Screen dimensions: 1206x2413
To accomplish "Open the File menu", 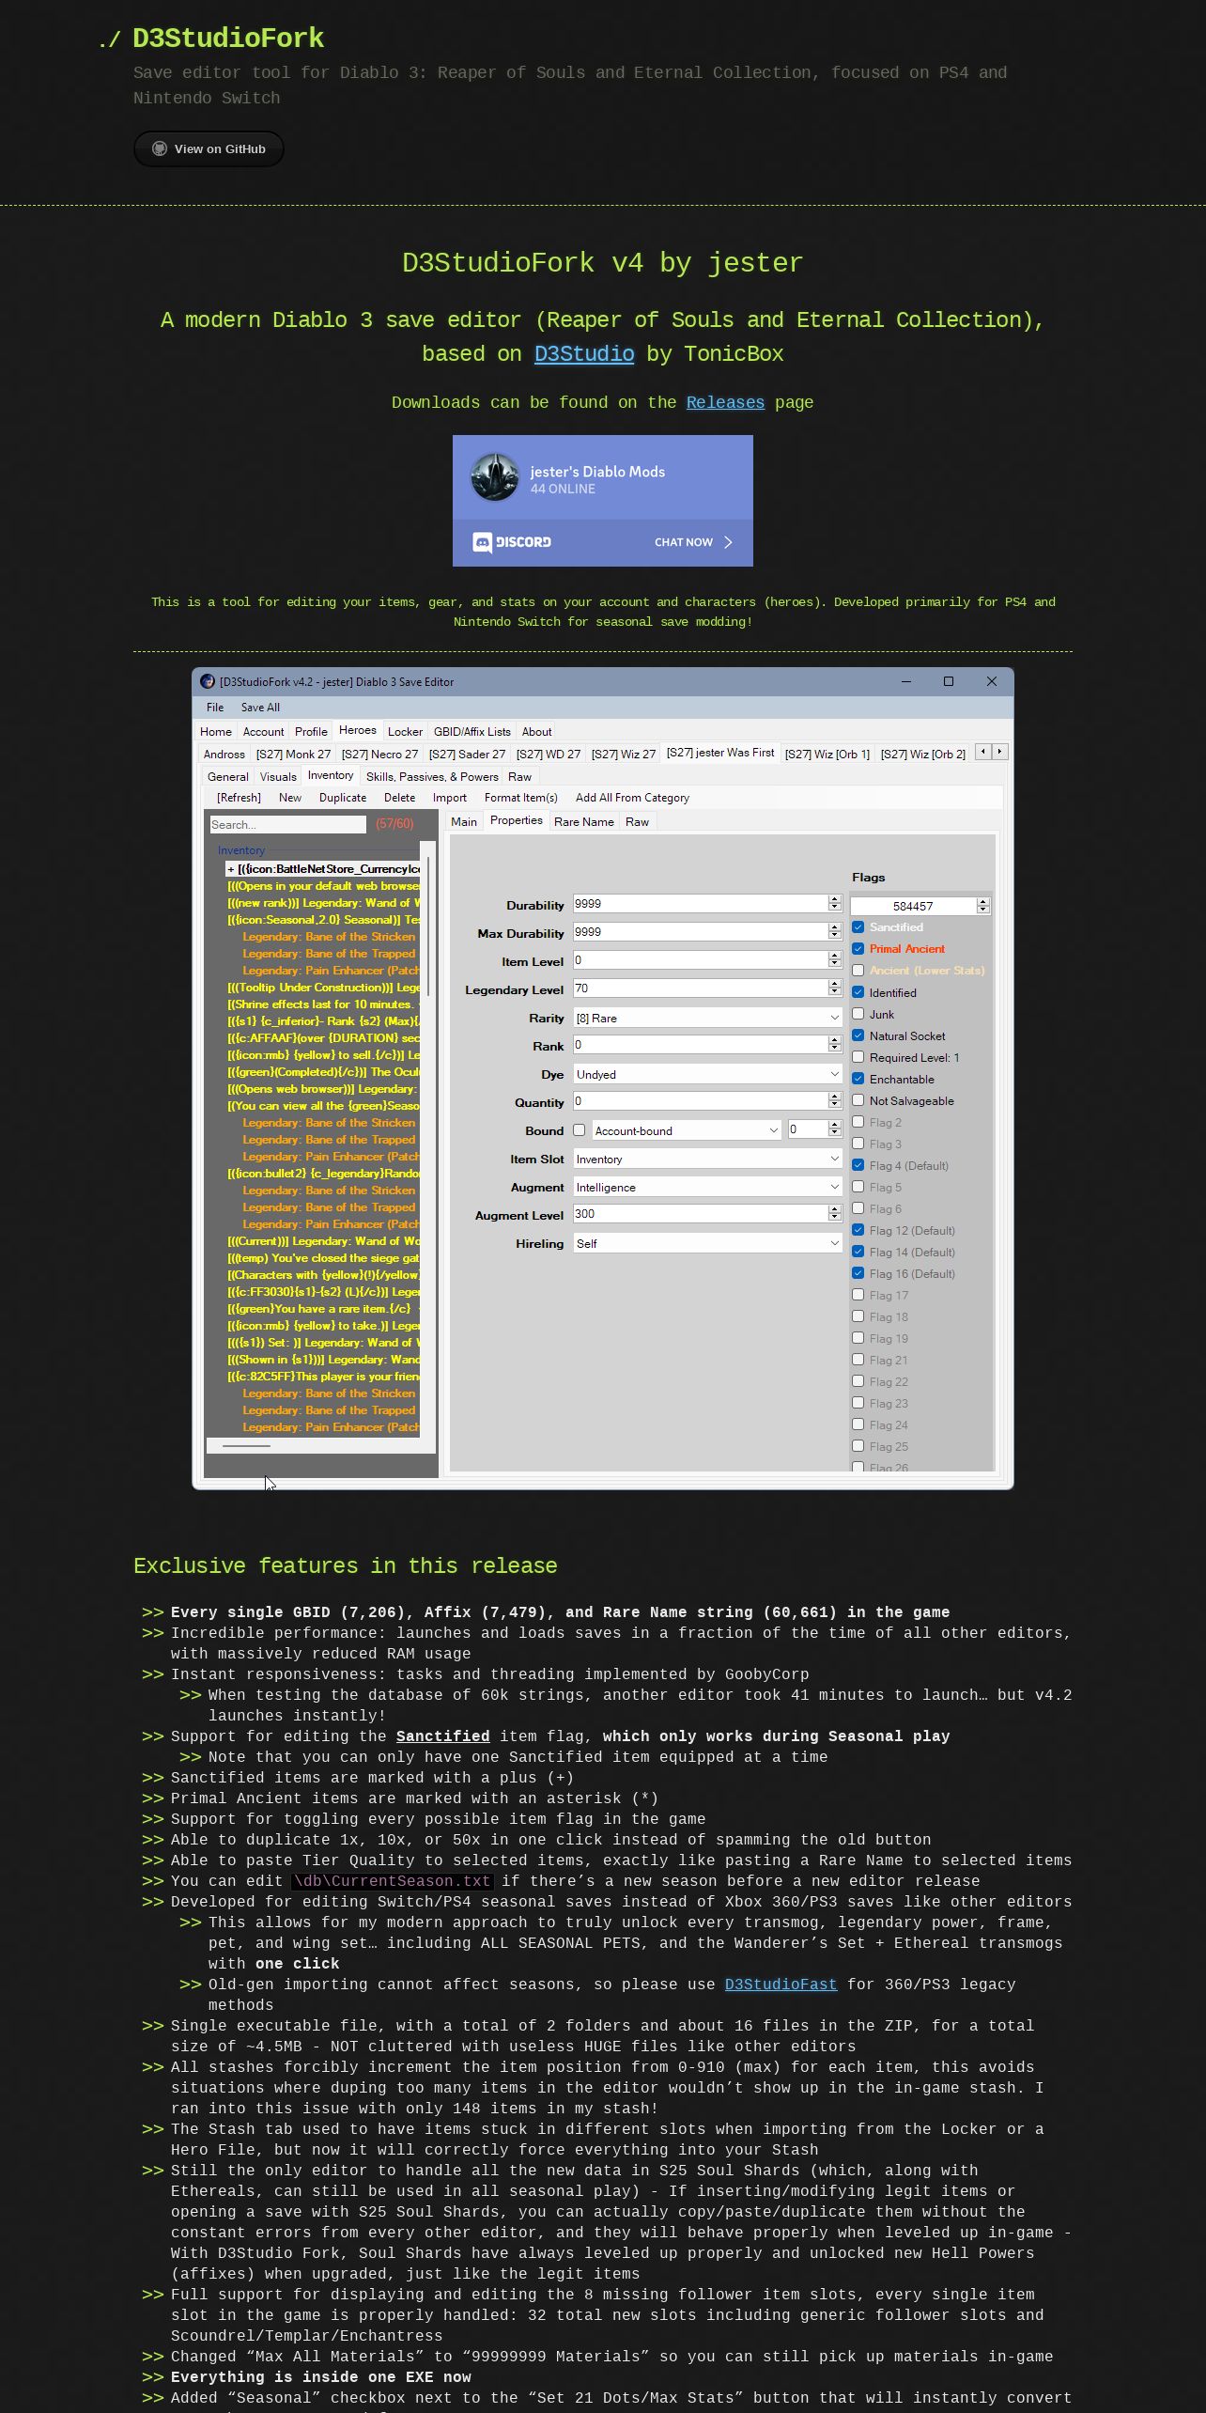I will [215, 708].
